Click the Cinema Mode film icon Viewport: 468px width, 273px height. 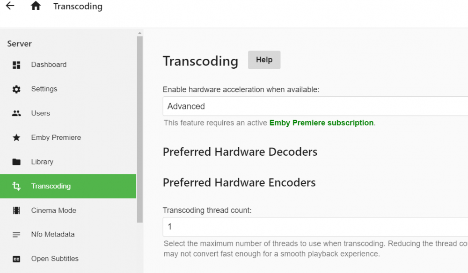[16, 210]
